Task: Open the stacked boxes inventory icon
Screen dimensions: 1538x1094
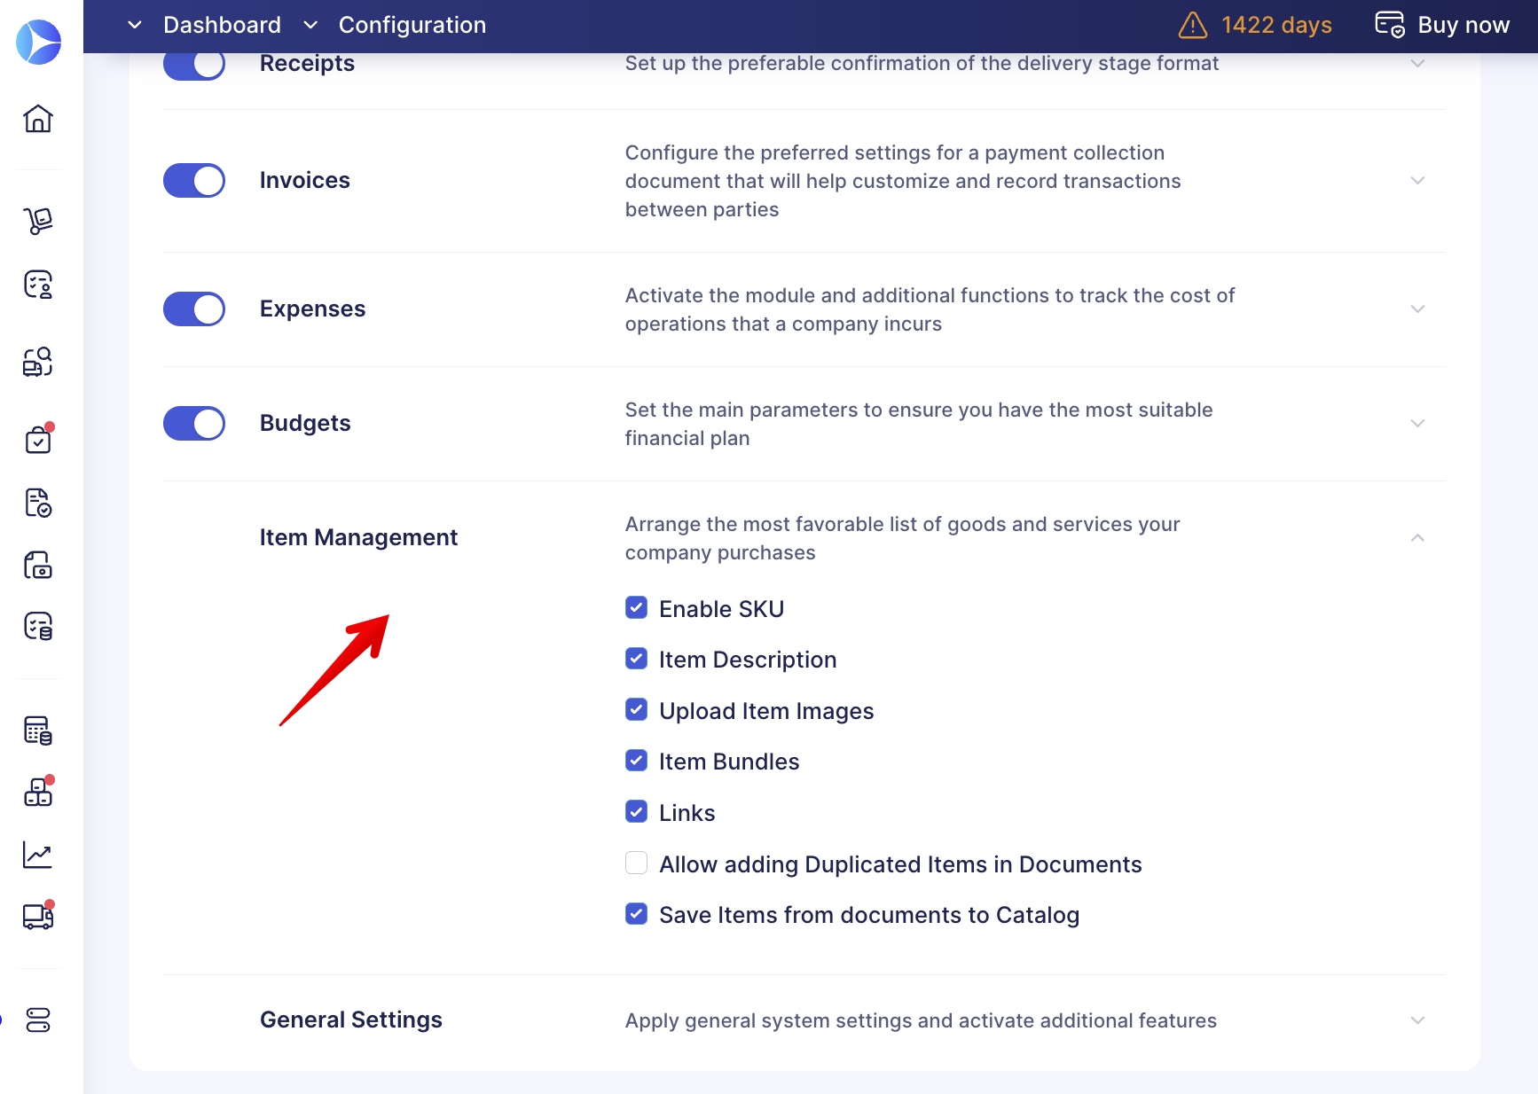Action: [38, 793]
